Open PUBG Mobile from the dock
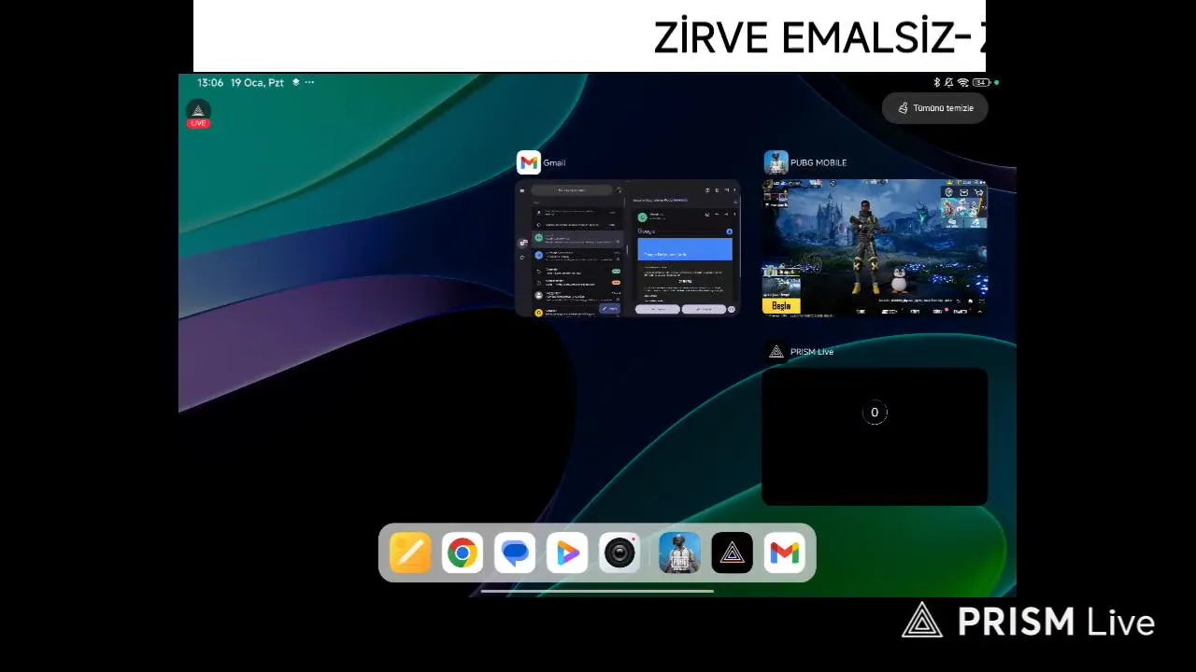1196x672 pixels. point(679,553)
